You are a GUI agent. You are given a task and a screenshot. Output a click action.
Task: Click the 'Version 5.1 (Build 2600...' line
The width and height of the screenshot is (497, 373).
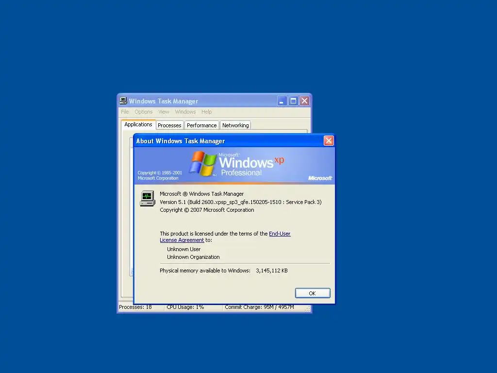(x=241, y=202)
